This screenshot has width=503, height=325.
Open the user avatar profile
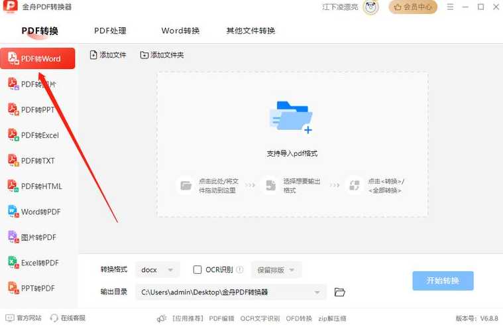pyautogui.click(x=371, y=7)
